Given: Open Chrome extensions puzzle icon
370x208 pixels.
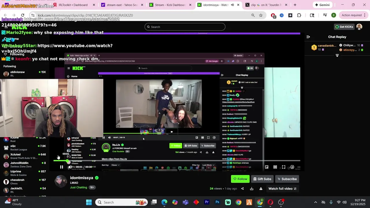Looking at the screenshot, I should point(299,15).
